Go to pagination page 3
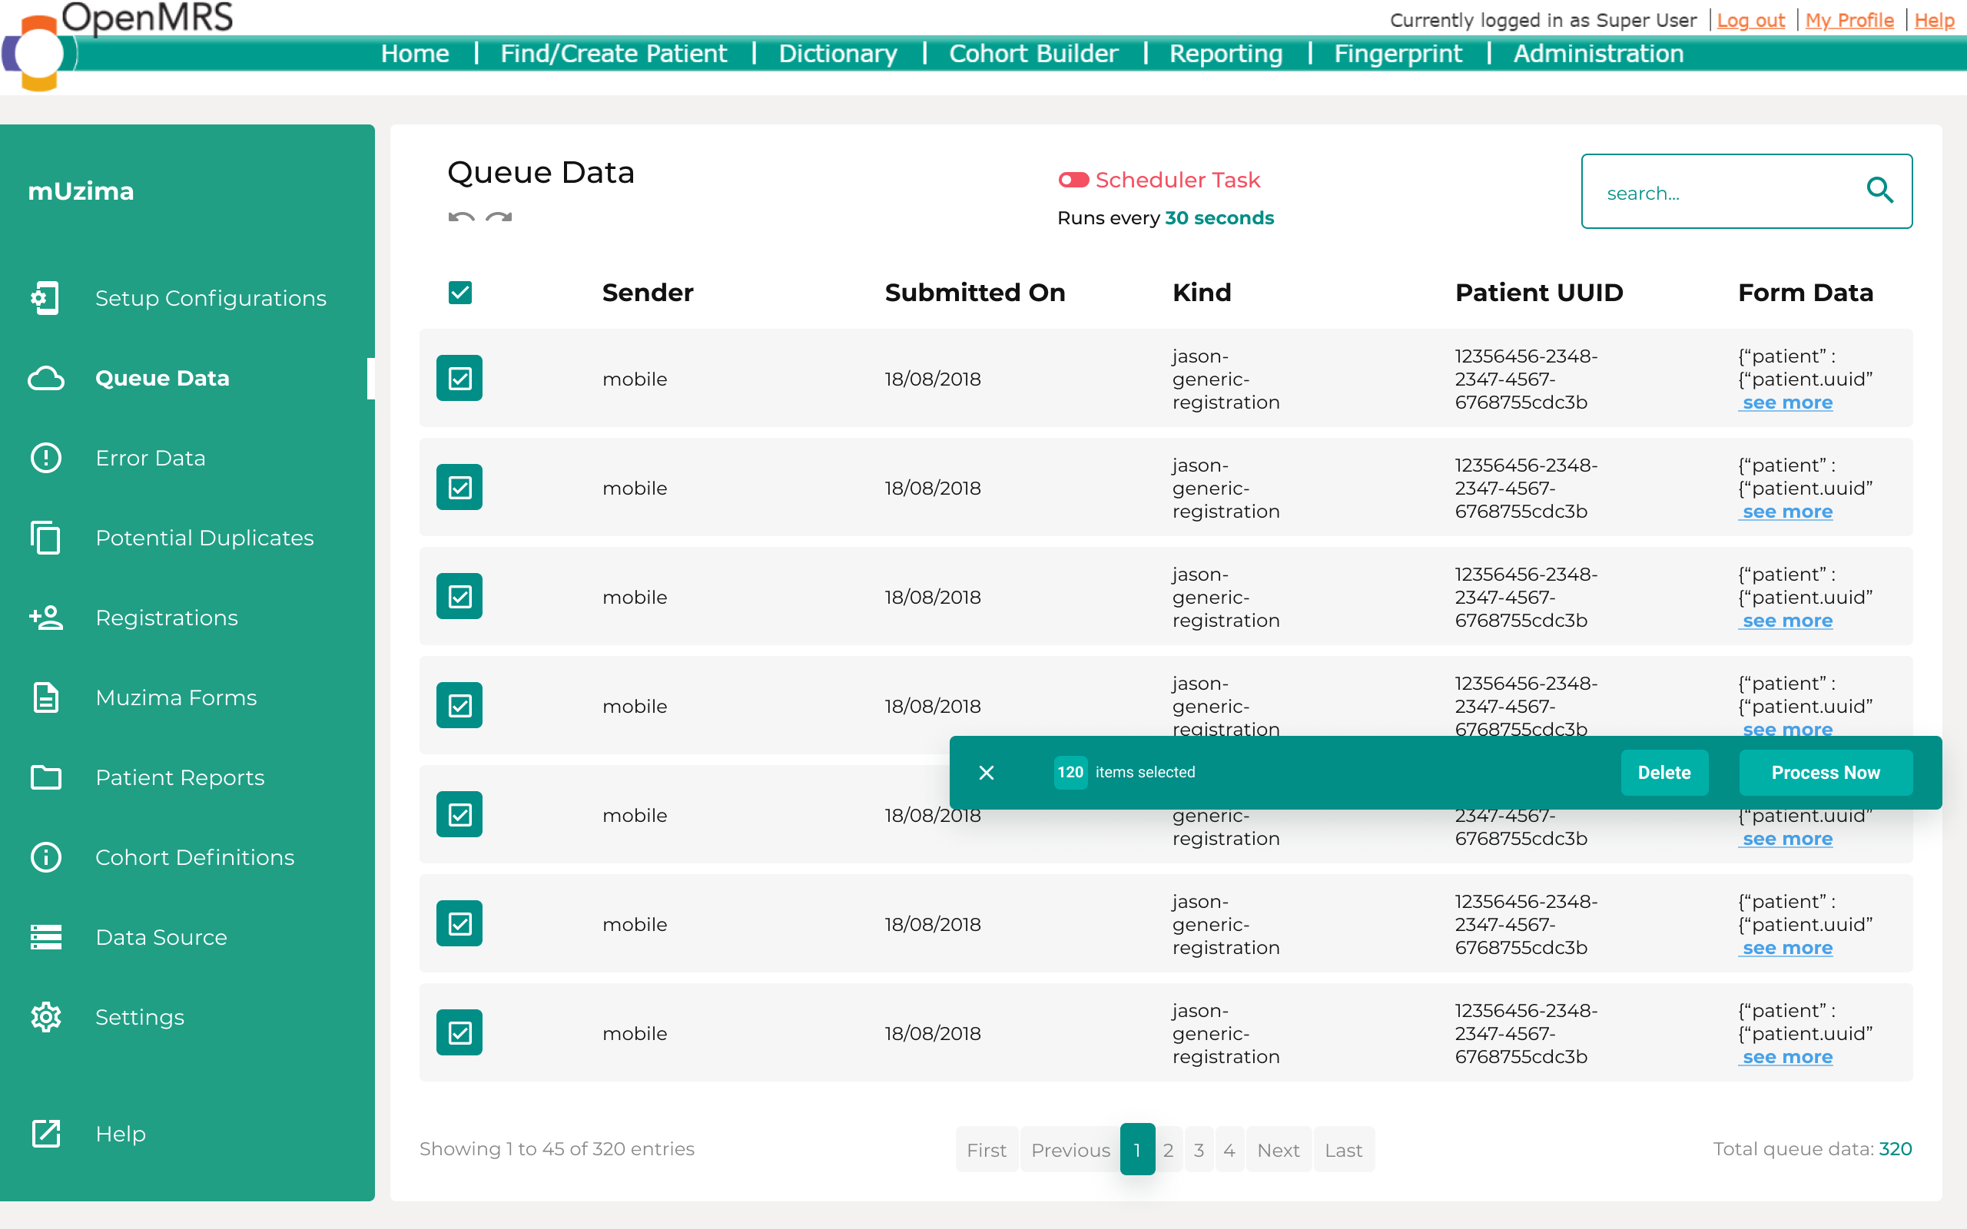The width and height of the screenshot is (1967, 1229). point(1199,1149)
